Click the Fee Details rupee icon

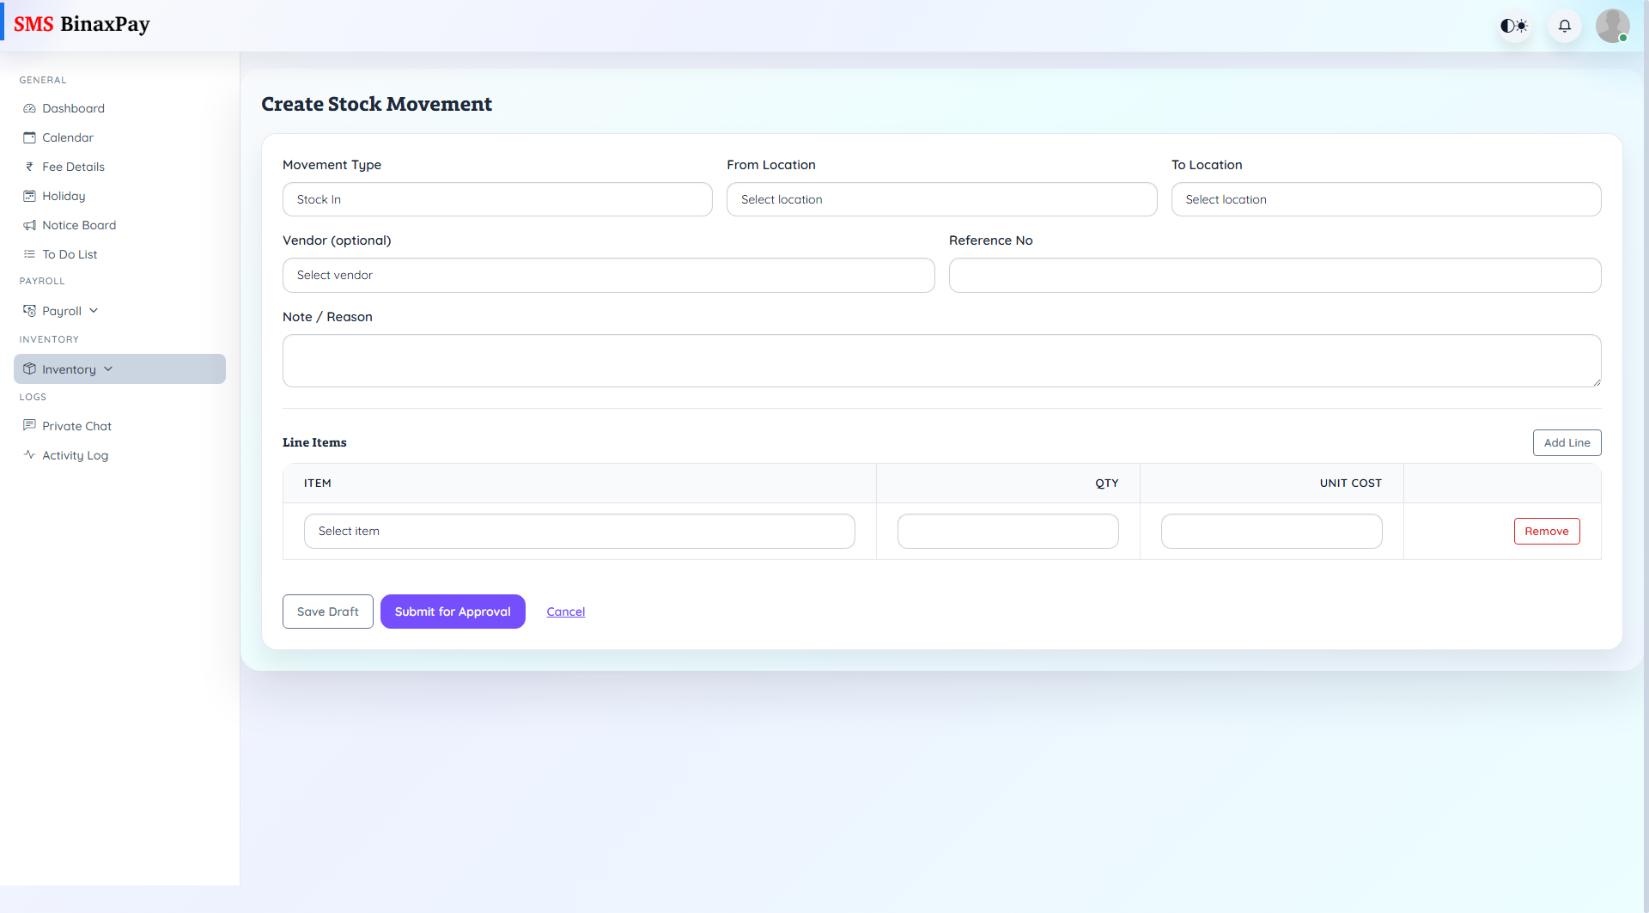tap(30, 167)
